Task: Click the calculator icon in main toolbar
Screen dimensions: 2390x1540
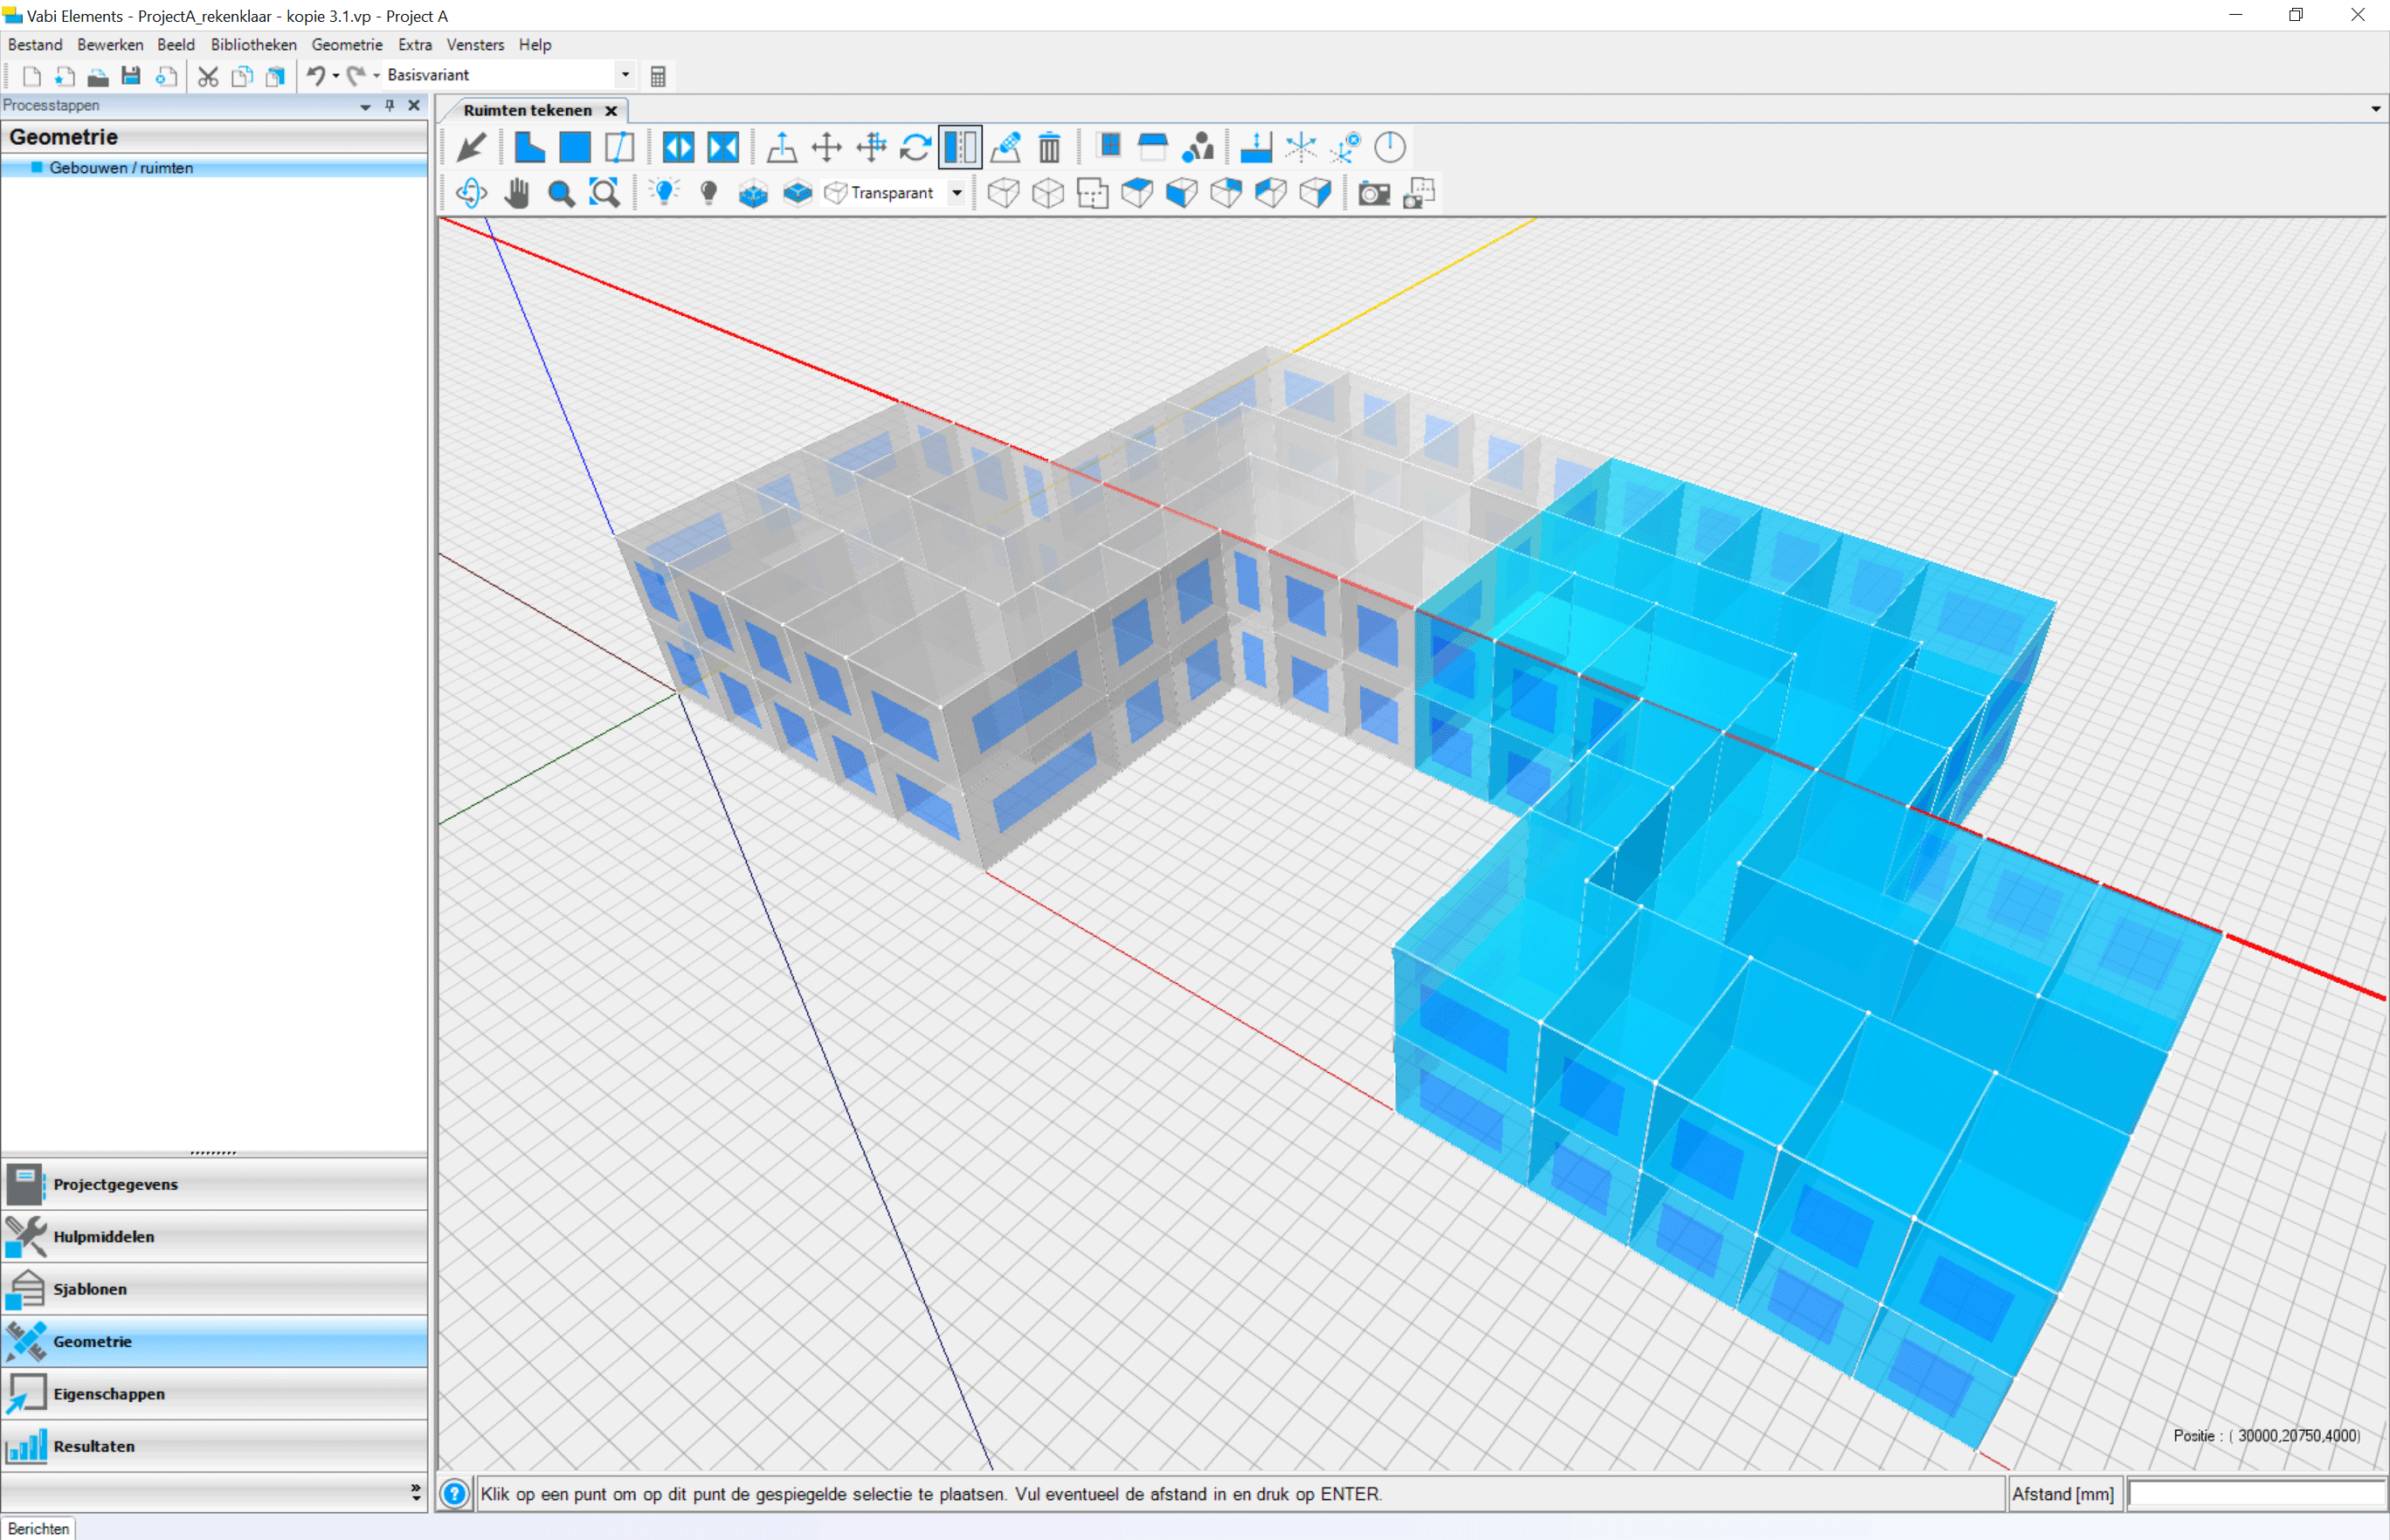Action: (657, 76)
